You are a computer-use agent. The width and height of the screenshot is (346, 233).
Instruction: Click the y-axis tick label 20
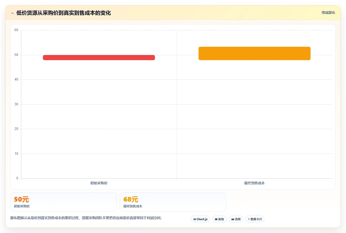coord(16,129)
